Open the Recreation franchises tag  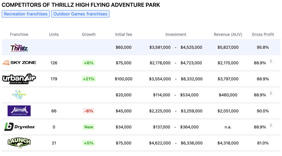click(x=26, y=14)
